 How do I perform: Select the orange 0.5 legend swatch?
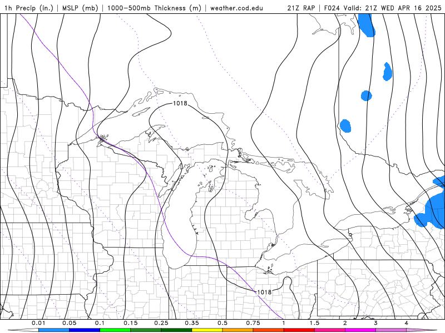point(238,330)
